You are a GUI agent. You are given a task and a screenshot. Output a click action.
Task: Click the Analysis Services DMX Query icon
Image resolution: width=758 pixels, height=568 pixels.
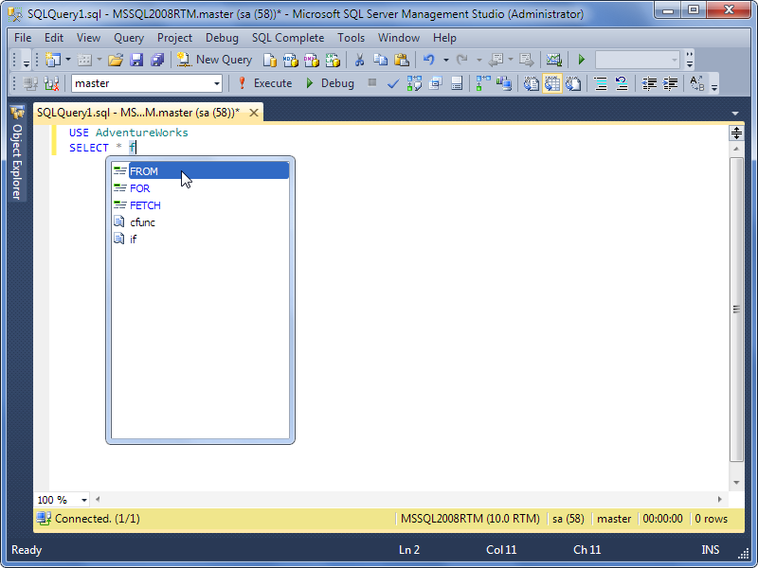point(312,60)
